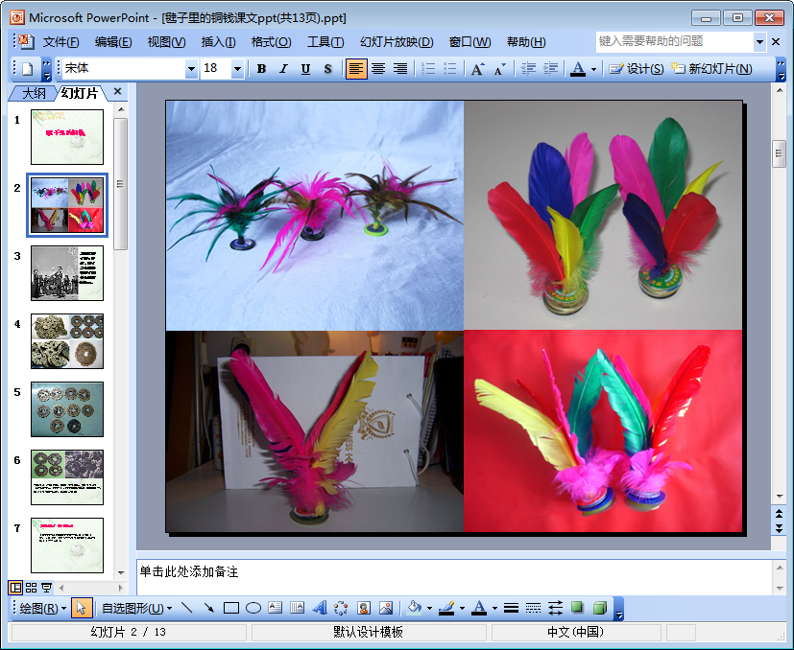Select the Arrow drawing tool
794x650 pixels.
(x=209, y=608)
